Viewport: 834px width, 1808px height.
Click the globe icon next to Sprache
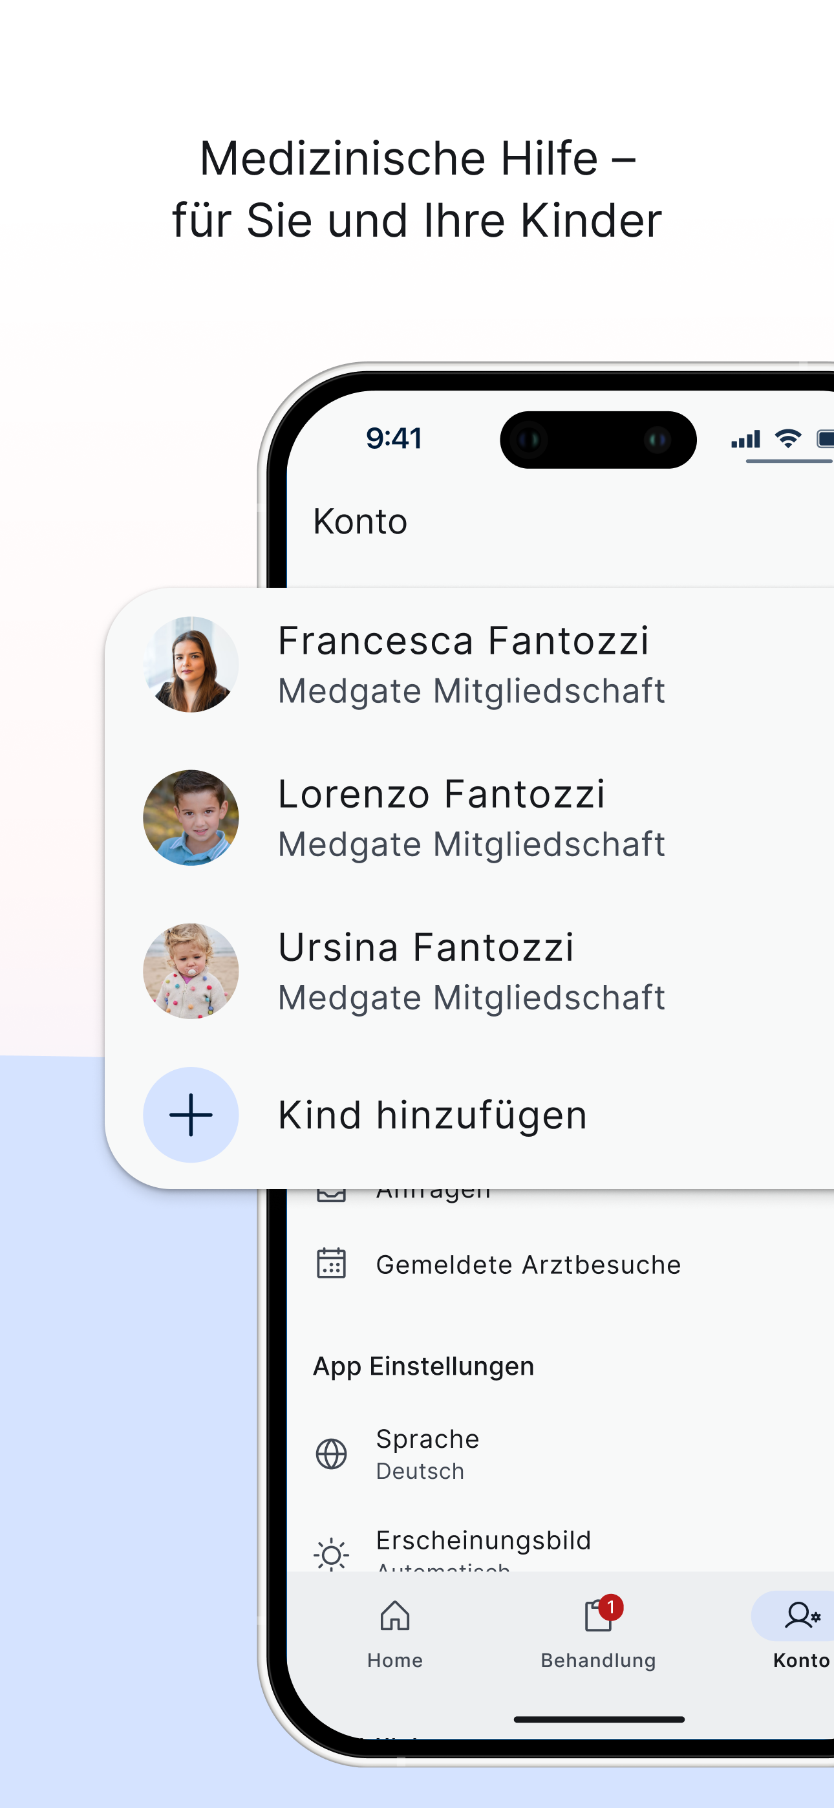tap(332, 1454)
